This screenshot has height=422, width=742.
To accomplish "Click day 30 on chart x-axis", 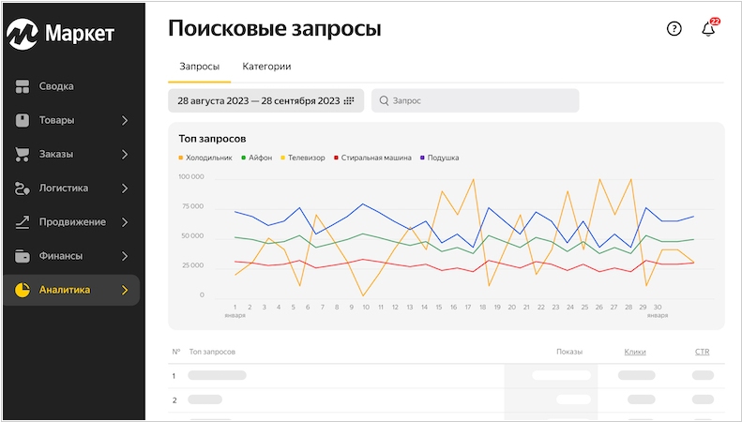I will click(x=658, y=307).
